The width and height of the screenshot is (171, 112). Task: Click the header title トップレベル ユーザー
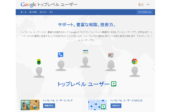[x=57, y=5]
